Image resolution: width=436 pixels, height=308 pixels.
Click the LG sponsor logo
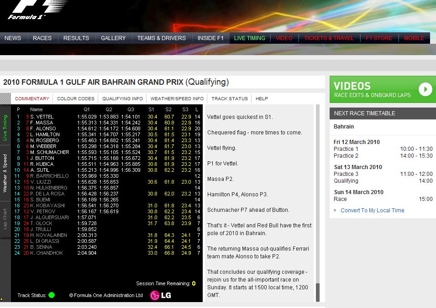(x=161, y=295)
